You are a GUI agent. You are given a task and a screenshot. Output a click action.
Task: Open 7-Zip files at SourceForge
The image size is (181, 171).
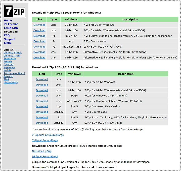click(48, 135)
